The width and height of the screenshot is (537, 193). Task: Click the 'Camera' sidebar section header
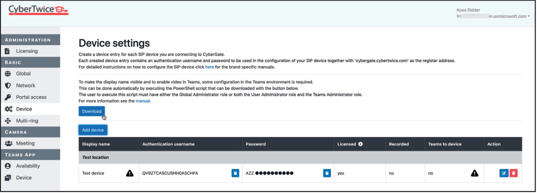click(x=30, y=132)
